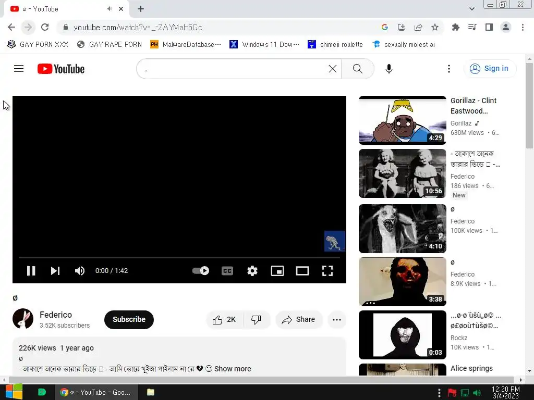
Task: Open the Gorillaz - Clint Eastwood video title
Action: [x=474, y=106]
